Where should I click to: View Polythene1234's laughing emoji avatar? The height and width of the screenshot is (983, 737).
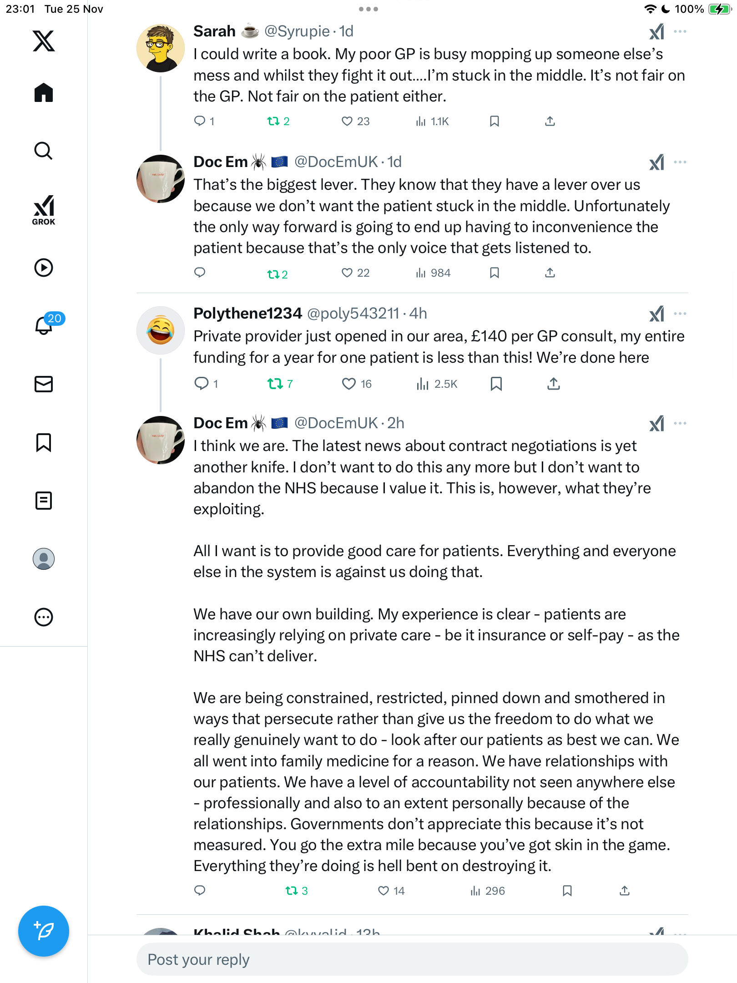[x=161, y=330]
